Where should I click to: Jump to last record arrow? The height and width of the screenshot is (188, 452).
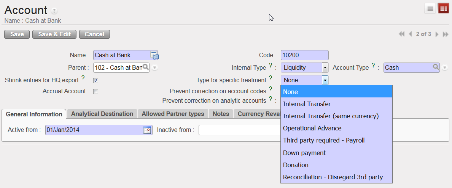[x=446, y=34]
